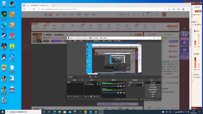This screenshot has width=203, height=114.
Task: Pop out the Scenes dock panel icon
Action: pos(82,80)
